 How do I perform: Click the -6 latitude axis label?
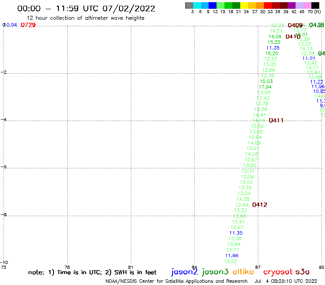coord(4,167)
